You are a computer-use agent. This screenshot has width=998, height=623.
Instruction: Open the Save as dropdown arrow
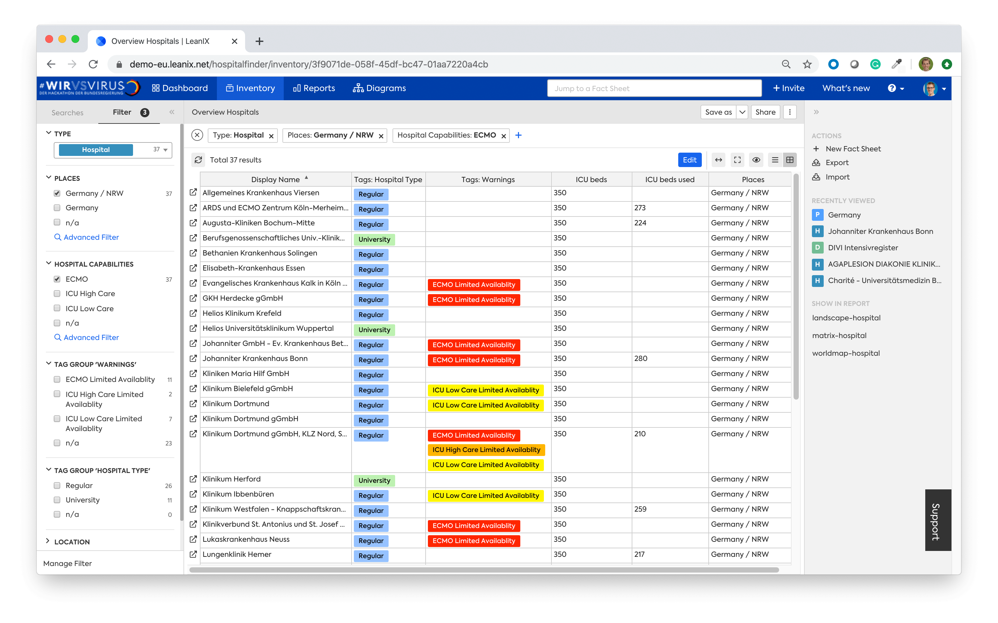(742, 112)
